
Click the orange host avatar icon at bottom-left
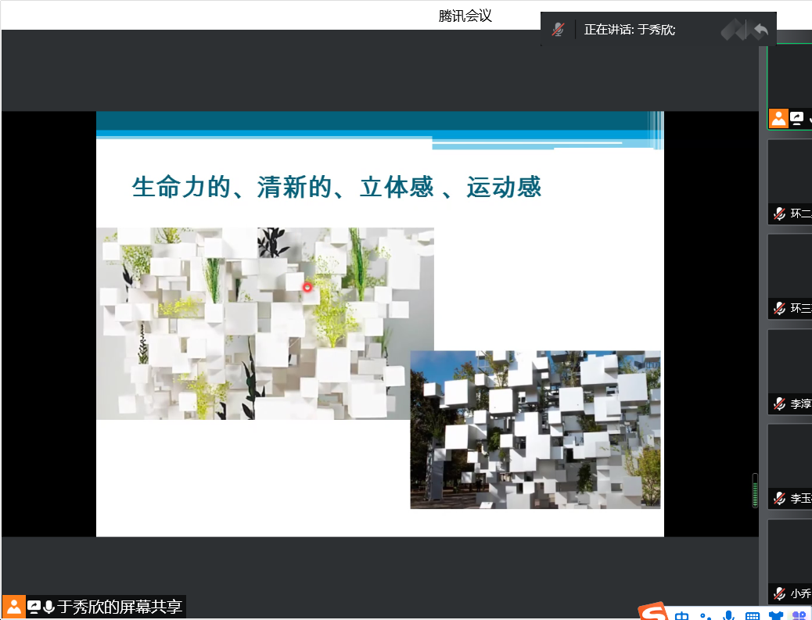tap(13, 607)
